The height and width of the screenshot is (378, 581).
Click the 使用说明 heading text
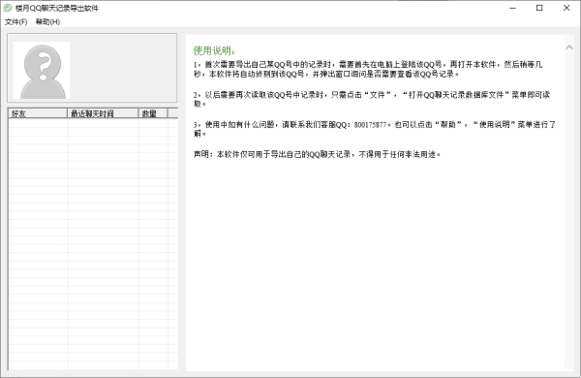tap(214, 50)
